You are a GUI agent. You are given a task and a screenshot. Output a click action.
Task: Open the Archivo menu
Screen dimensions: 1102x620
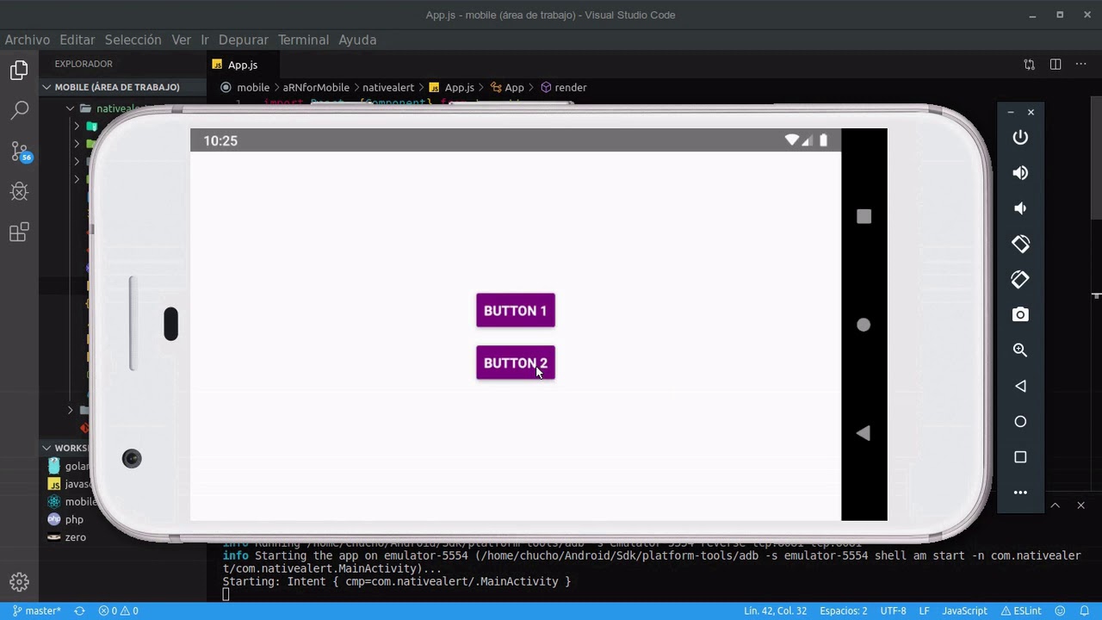(28, 40)
